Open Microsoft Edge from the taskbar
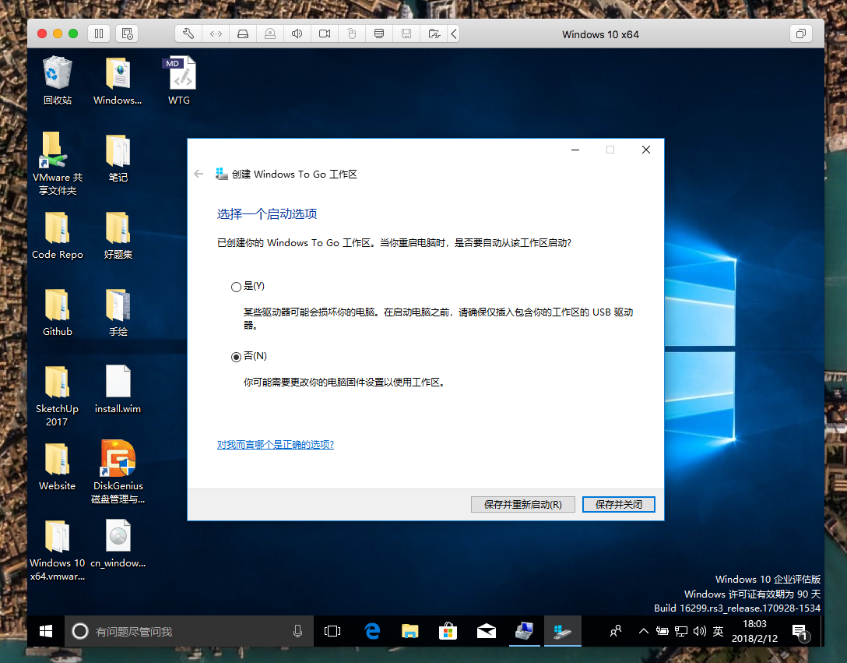The image size is (847, 663). pos(372,631)
